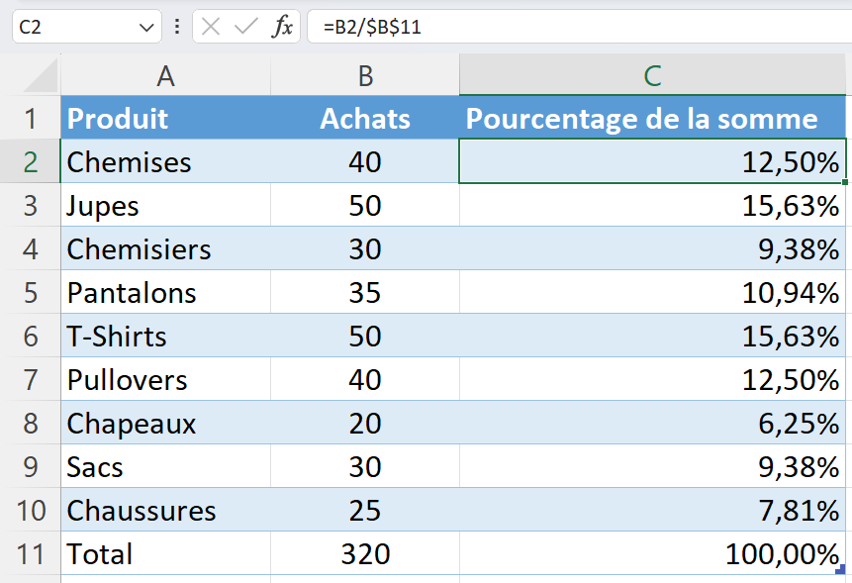Click the Achats value 30 for Sacs

(x=364, y=465)
